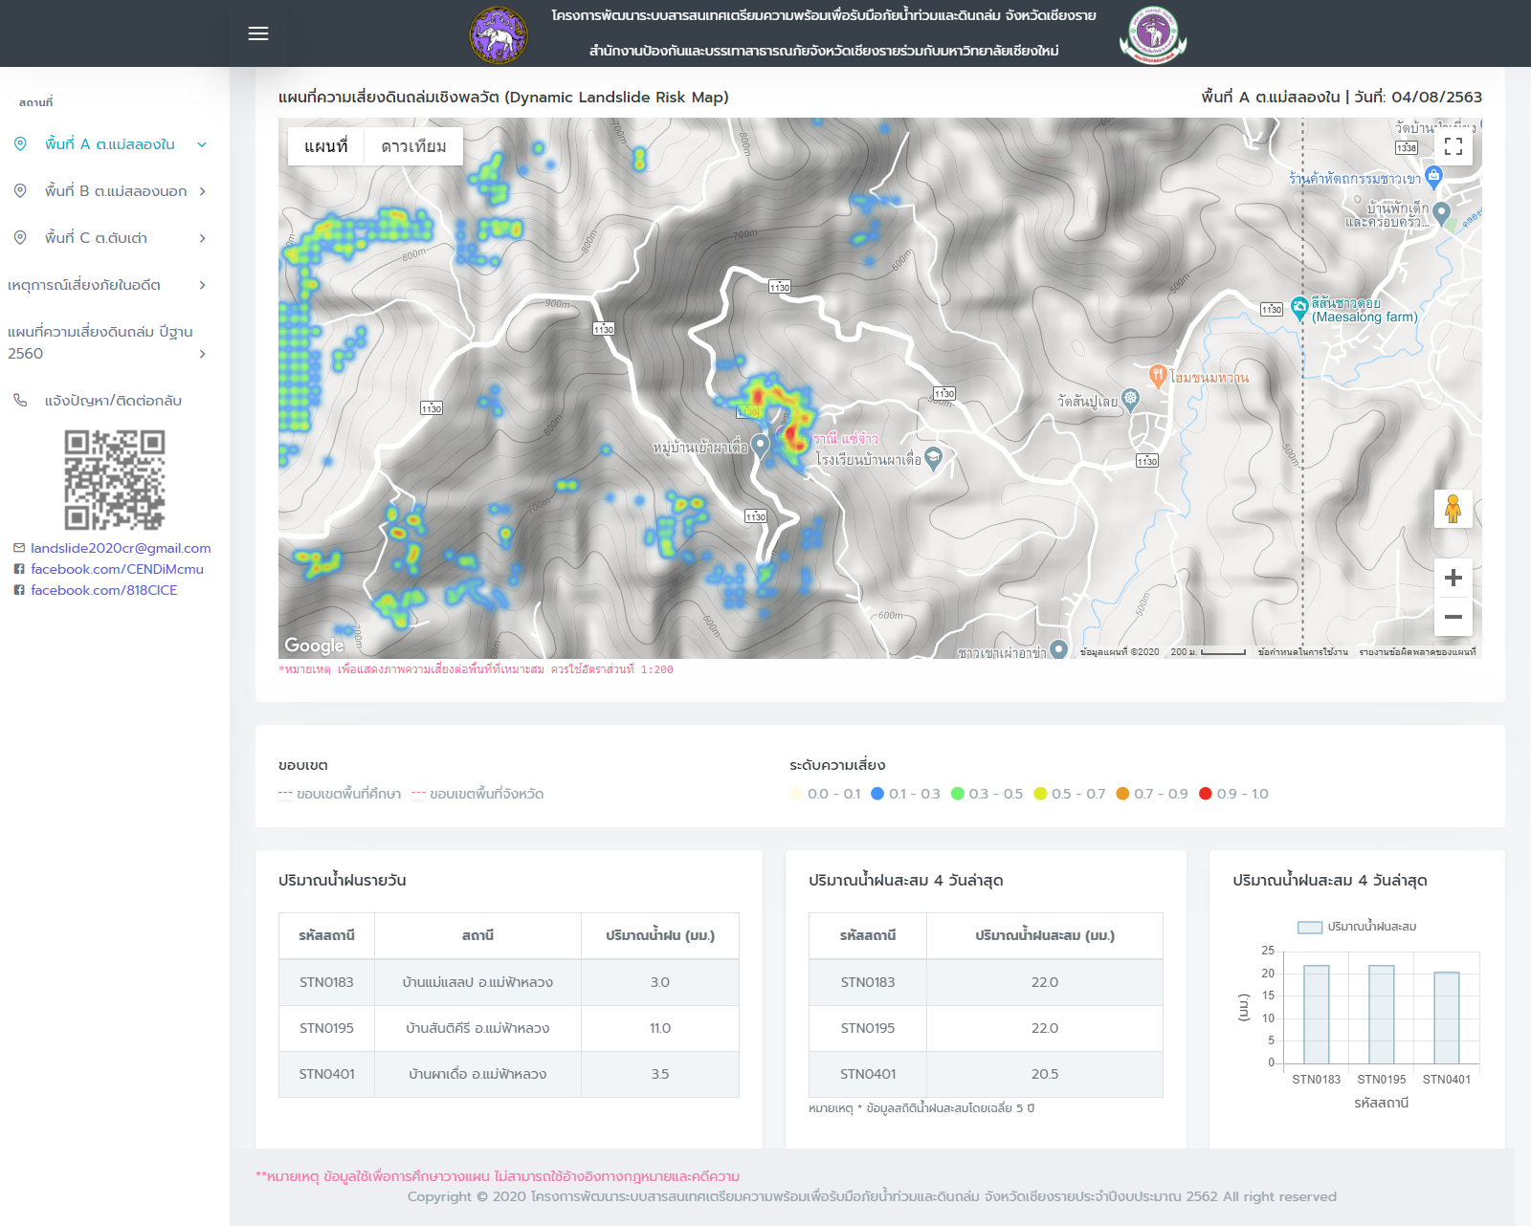Viewport: 1531px width, 1226px height.
Task: Open the hamburger menu in header
Action: [258, 33]
